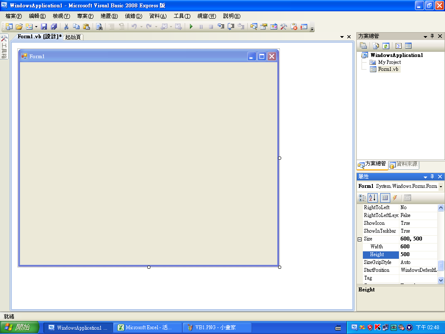The height and width of the screenshot is (334, 445).
Task: Toggle Categorized view in properties panel
Action: (362, 198)
